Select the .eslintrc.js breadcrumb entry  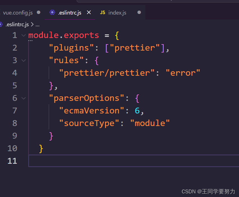tap(17, 24)
